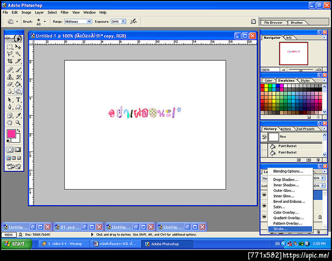
Task: Click the pink foreground color swatch
Action: 11,134
